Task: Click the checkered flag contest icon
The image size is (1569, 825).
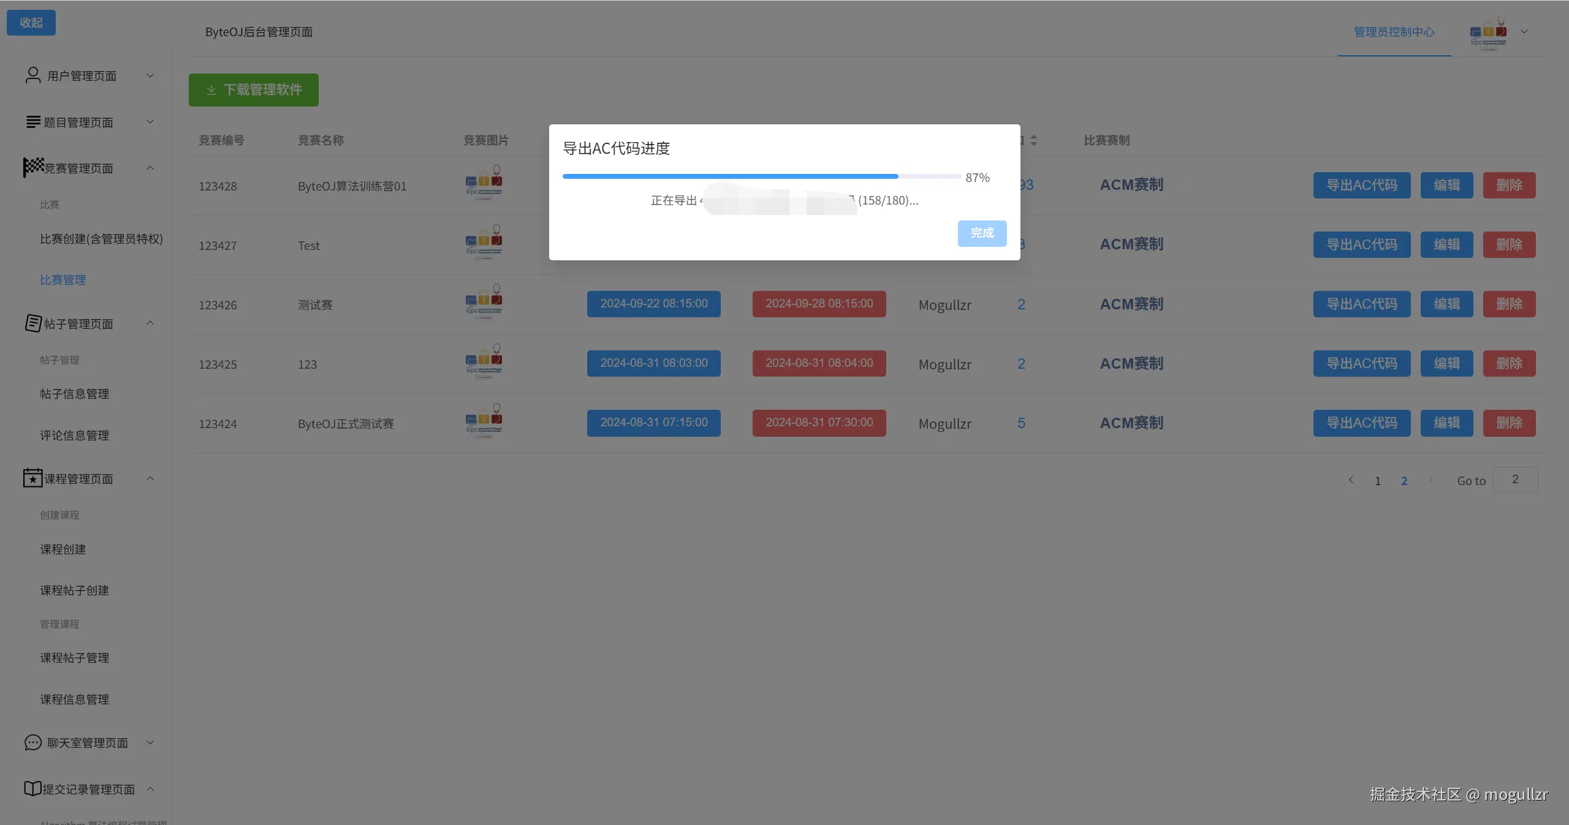Action: [x=33, y=167]
